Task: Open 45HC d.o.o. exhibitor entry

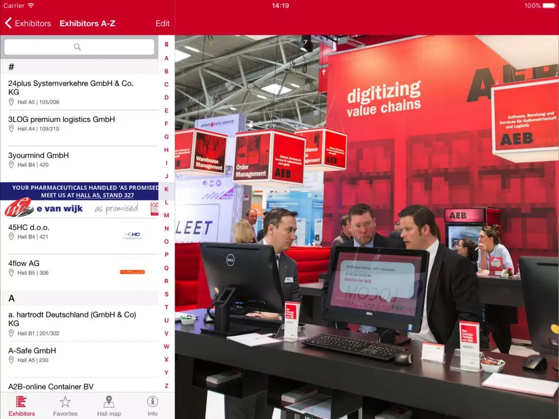Action: tap(79, 236)
